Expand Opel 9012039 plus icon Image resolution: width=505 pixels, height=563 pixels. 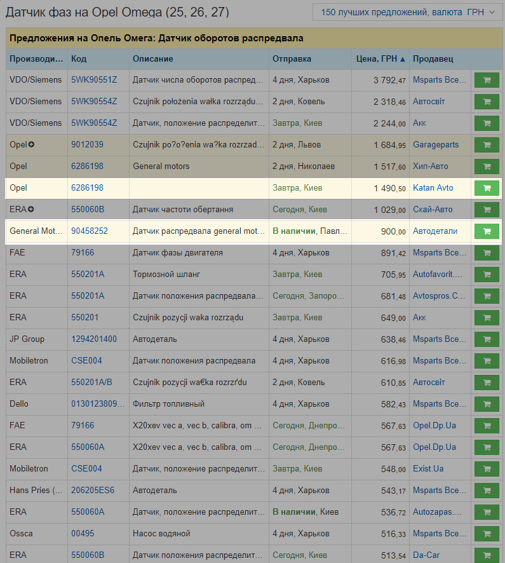pos(31,145)
